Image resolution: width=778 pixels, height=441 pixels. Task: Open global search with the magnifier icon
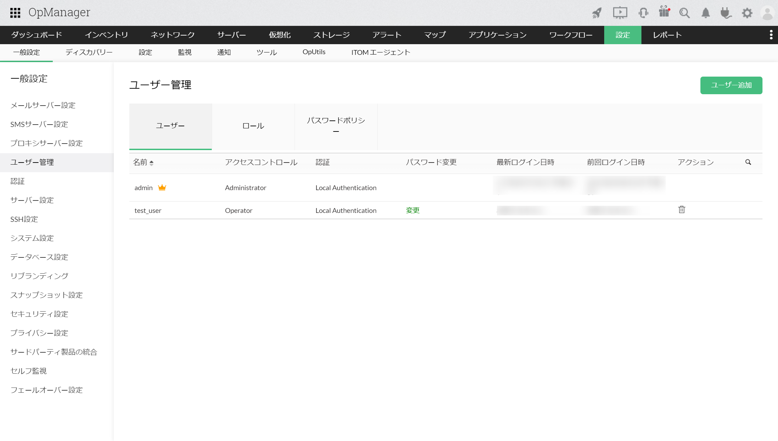685,12
